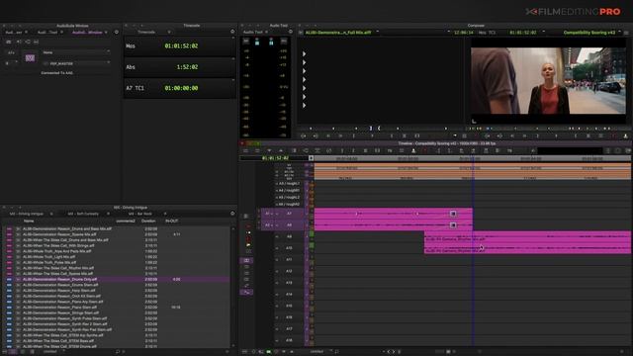Click the source monitor position bar indicator
The height and width of the screenshot is (356, 633).
click(x=371, y=129)
